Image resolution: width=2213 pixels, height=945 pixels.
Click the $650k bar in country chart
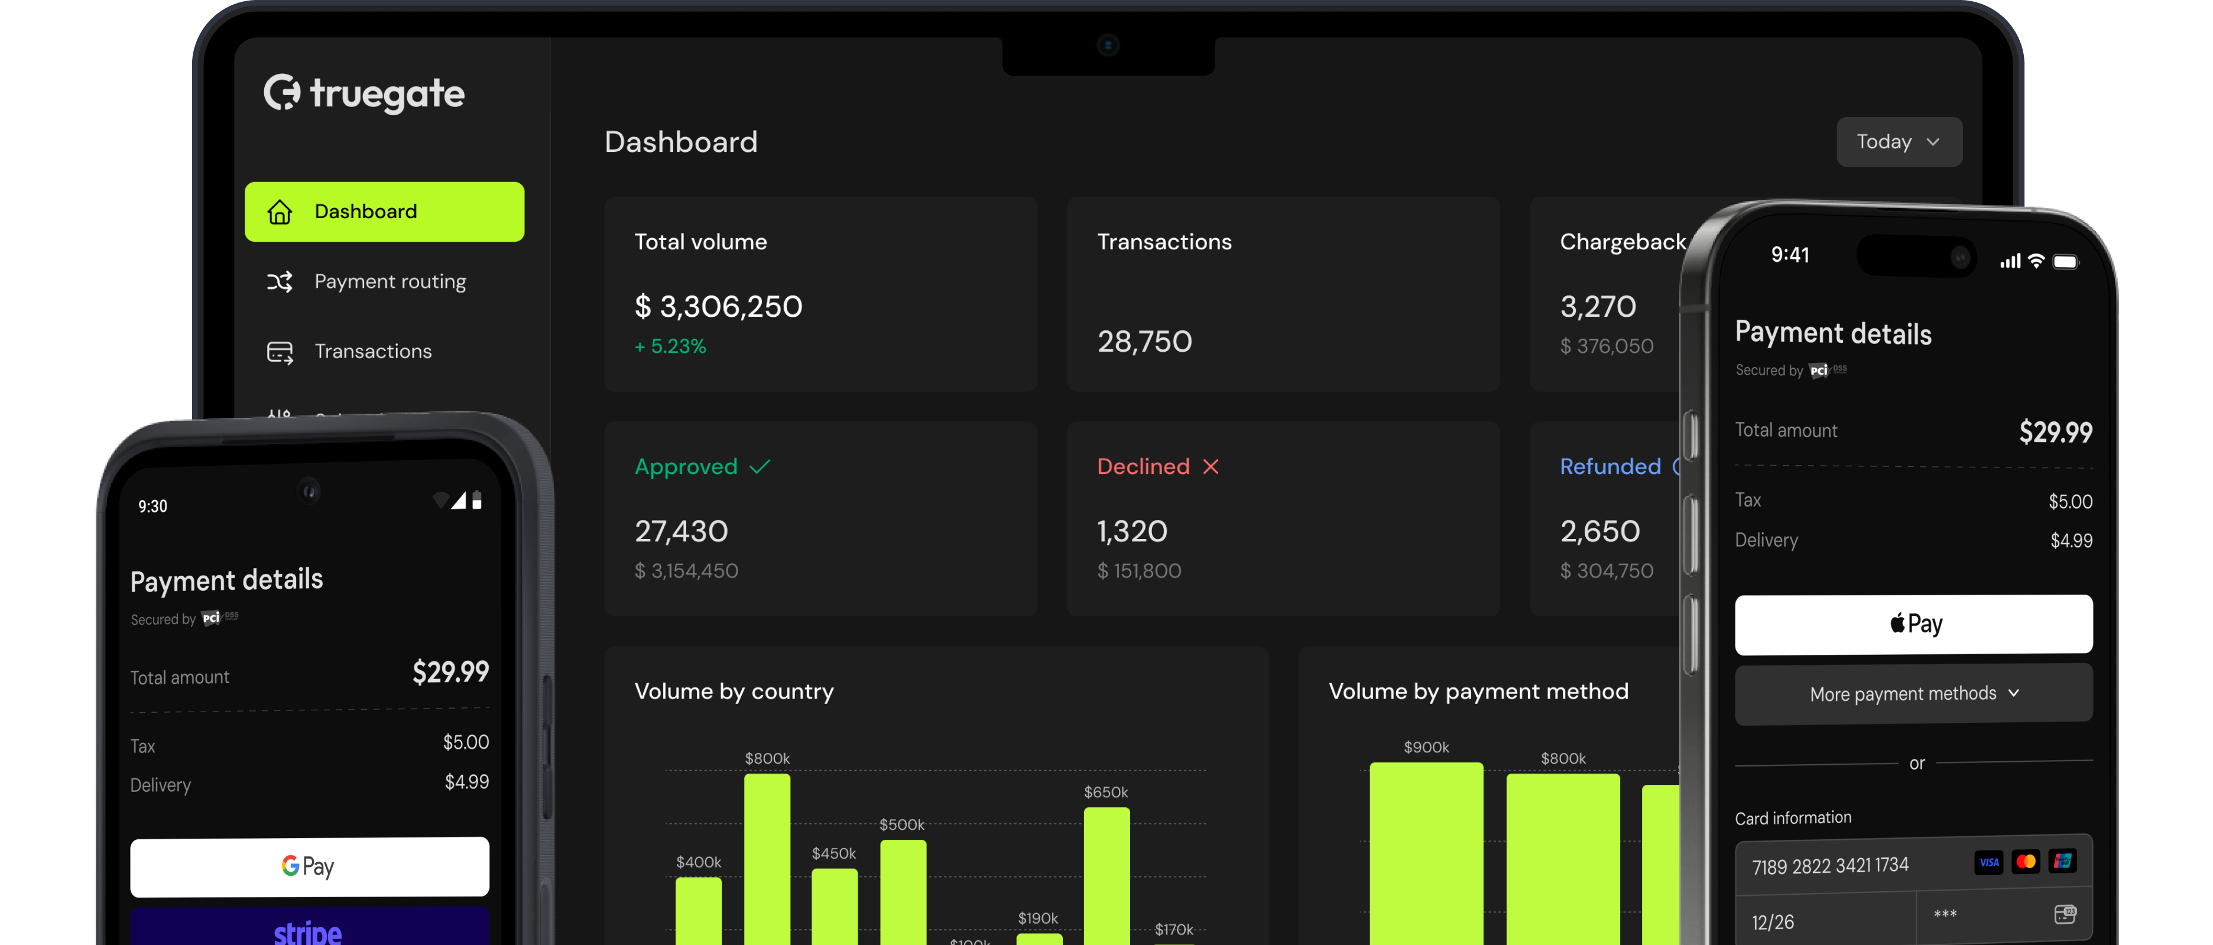point(1106,876)
